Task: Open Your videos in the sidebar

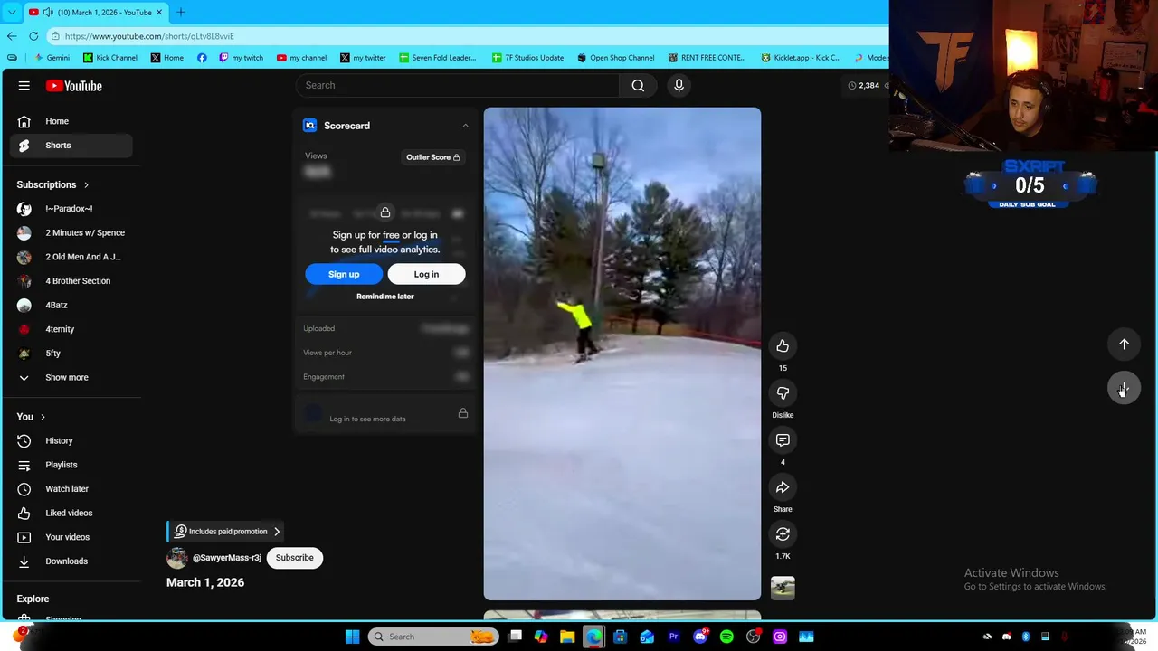Action: pyautogui.click(x=71, y=537)
